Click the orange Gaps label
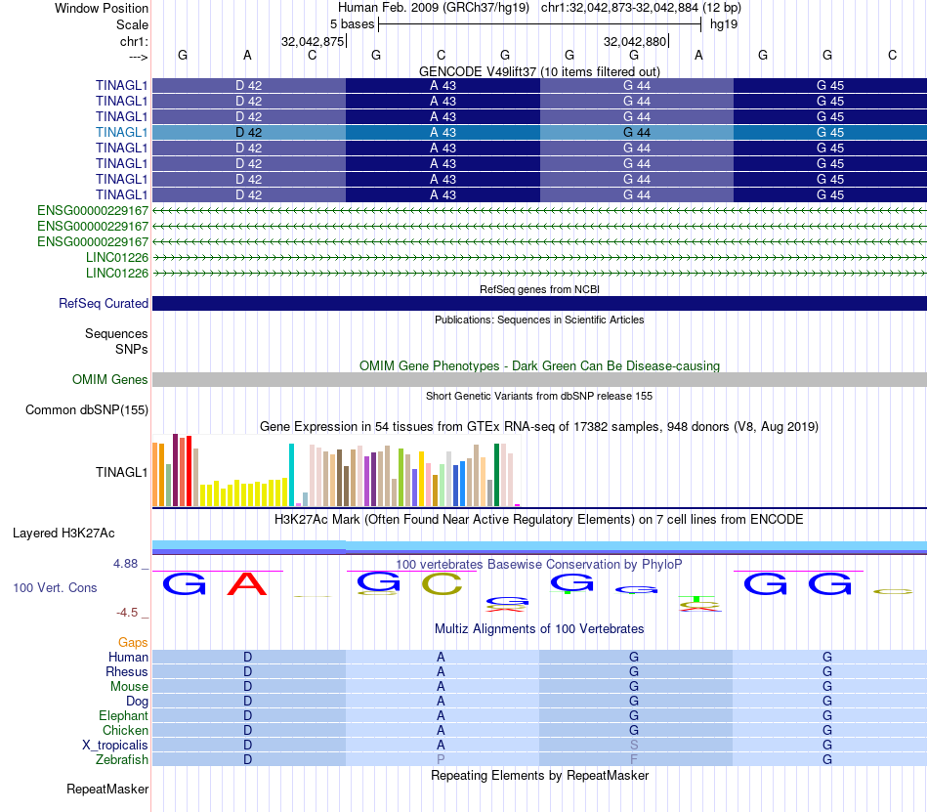 tap(133, 643)
